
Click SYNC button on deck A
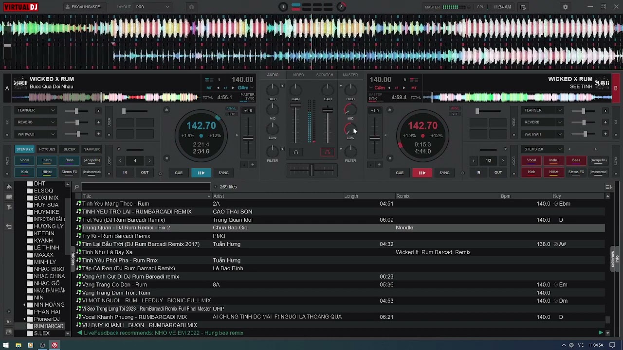223,173
